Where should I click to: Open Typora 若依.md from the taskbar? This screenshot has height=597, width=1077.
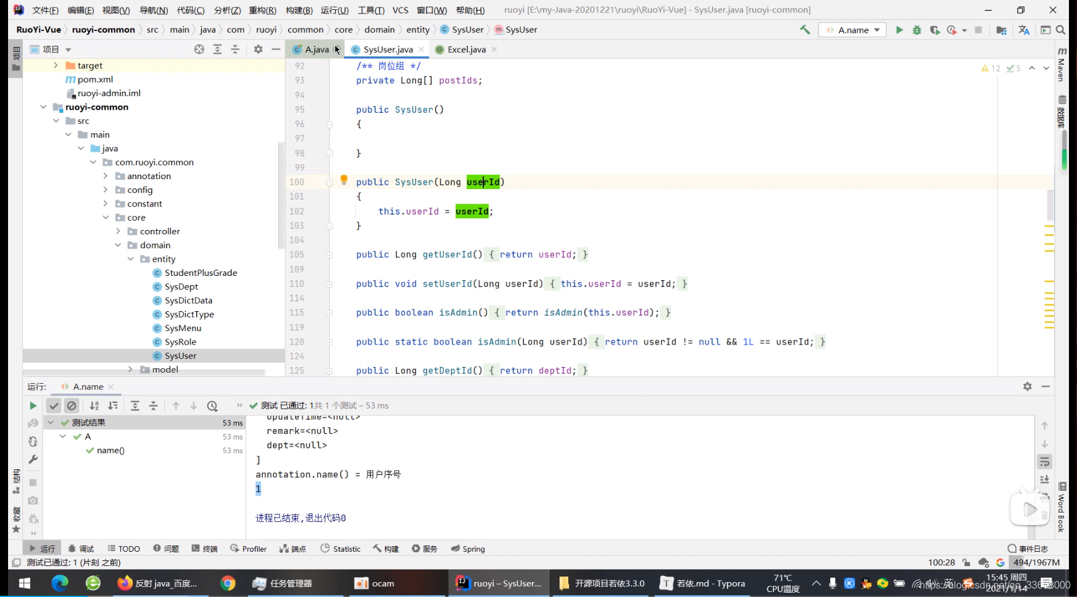coord(703,583)
